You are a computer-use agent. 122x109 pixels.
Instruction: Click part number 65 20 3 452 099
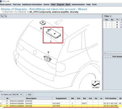click(x=110, y=106)
